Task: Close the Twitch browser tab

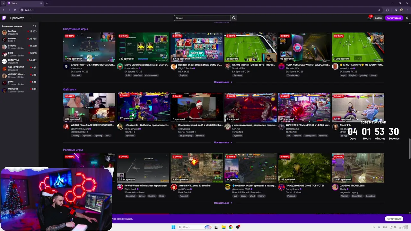Action: tap(41, 3)
